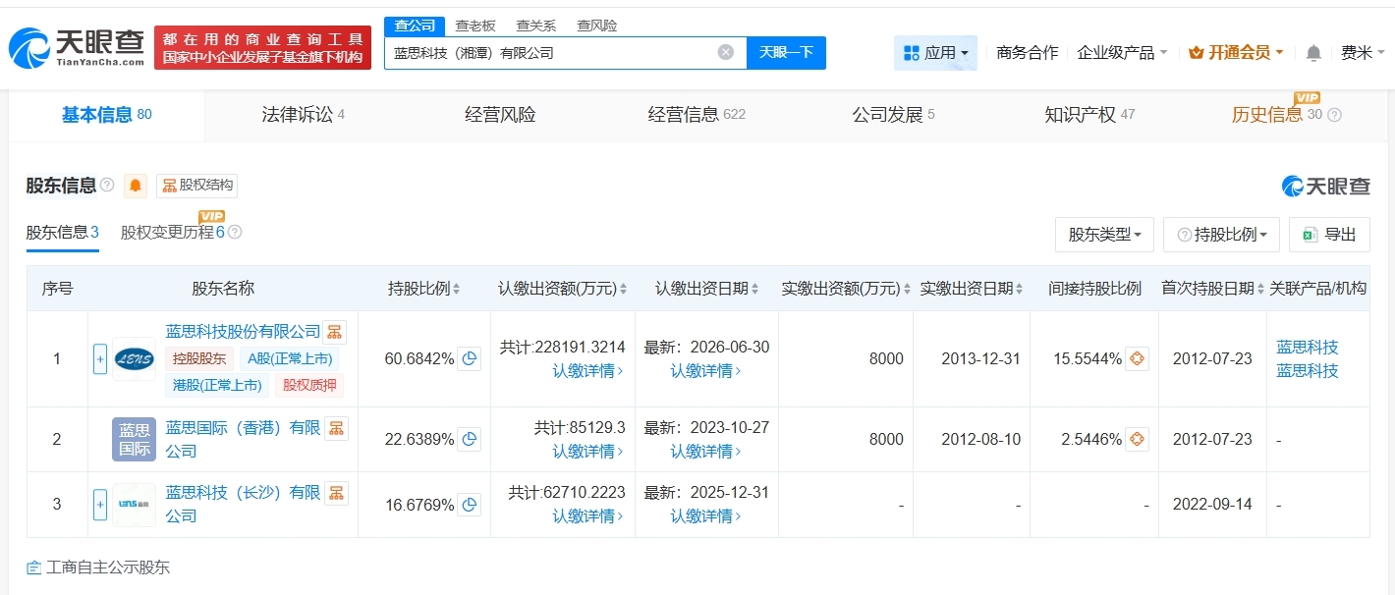Clear the search box with the X icon

[725, 52]
